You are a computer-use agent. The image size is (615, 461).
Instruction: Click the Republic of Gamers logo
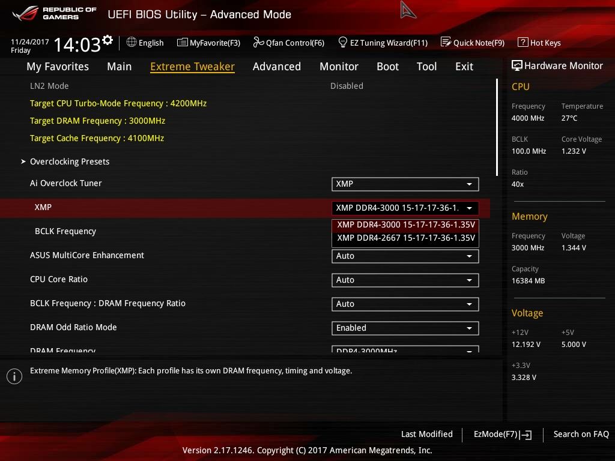tap(55, 14)
